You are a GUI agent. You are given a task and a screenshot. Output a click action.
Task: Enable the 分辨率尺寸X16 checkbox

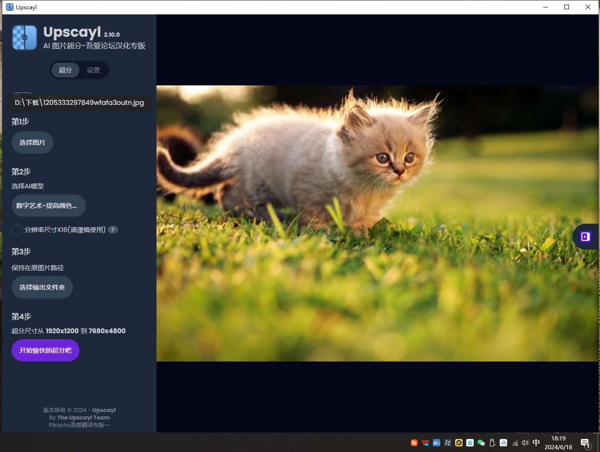(x=17, y=230)
